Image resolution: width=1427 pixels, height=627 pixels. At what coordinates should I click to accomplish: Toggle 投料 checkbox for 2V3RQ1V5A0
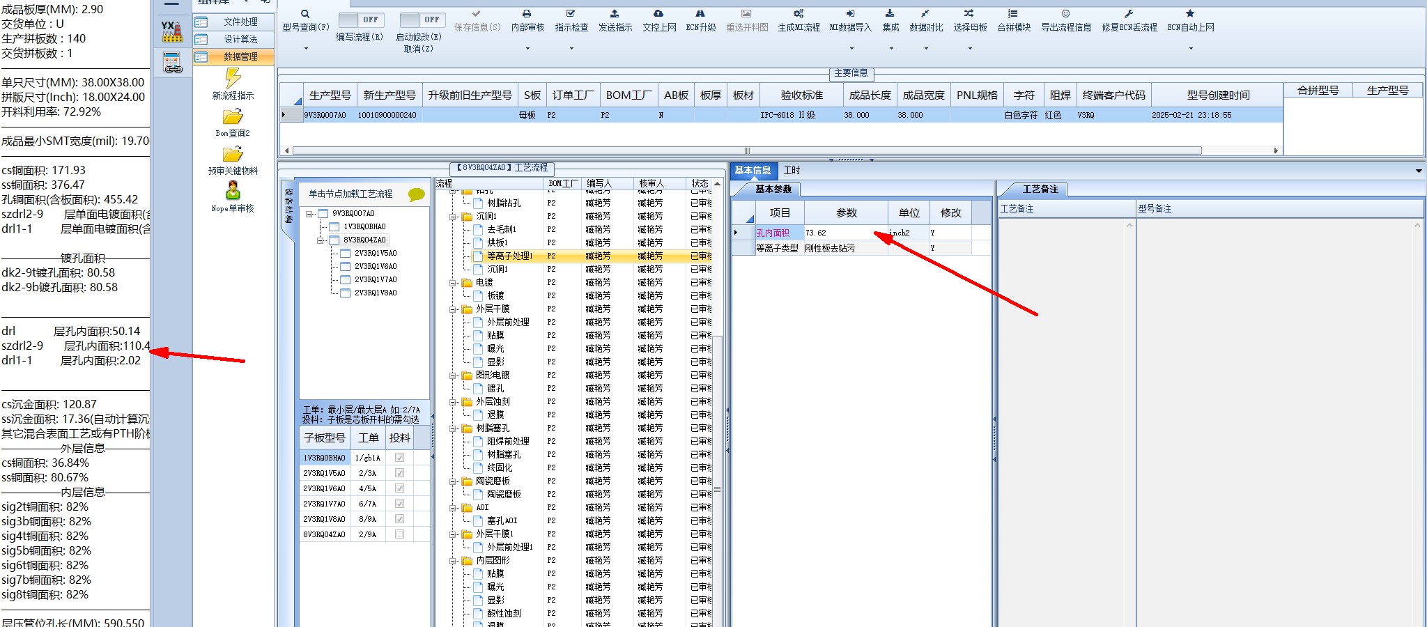pyautogui.click(x=399, y=473)
